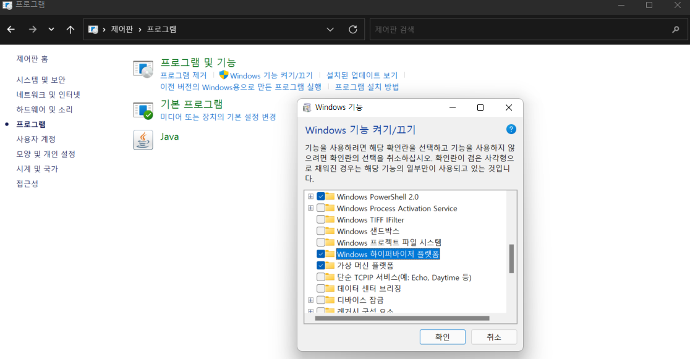This screenshot has width=690, height=359.
Task: Open the address bar history dropdown
Action: click(x=330, y=30)
